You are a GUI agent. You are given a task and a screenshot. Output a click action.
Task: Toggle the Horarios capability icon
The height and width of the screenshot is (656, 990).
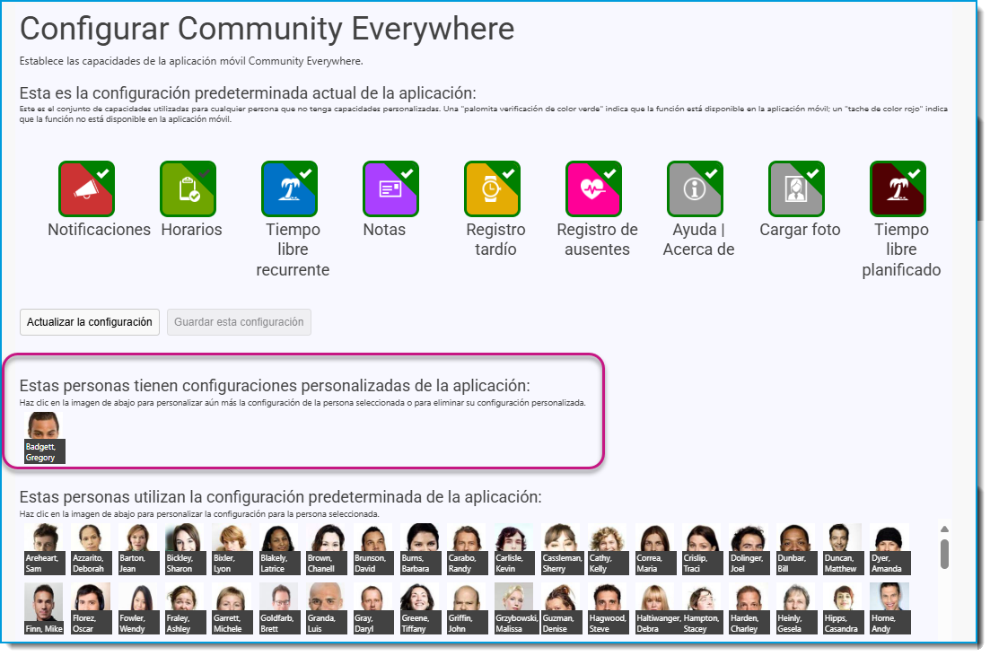point(188,188)
